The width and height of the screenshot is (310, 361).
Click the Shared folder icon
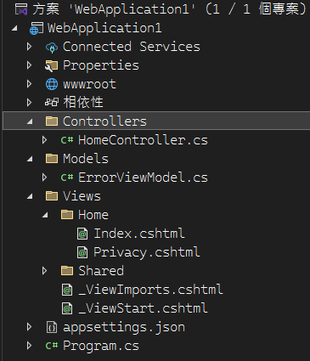[67, 271]
